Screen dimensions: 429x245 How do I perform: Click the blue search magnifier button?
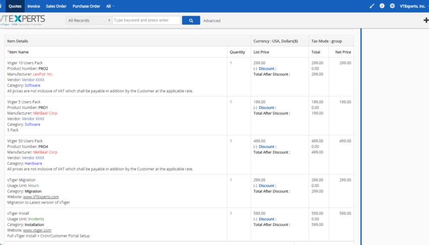click(x=191, y=20)
